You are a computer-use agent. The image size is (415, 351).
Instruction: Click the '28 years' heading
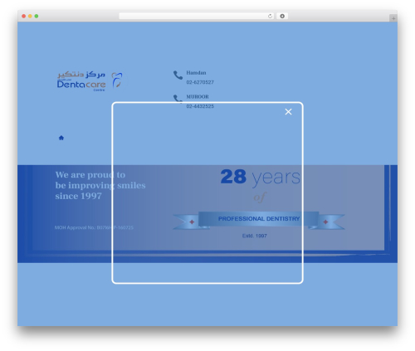[261, 177]
